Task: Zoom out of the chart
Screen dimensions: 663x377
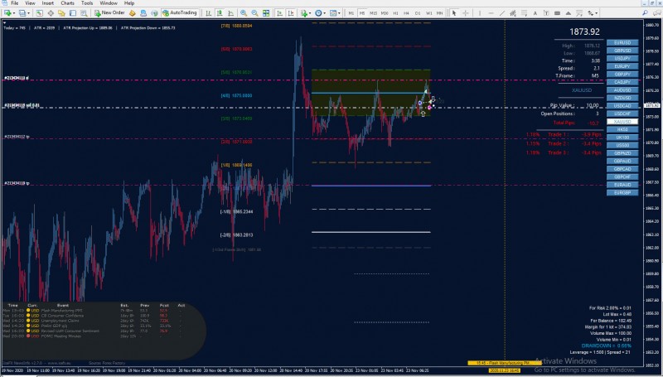Action: click(x=255, y=13)
